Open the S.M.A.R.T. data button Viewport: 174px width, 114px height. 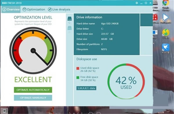(86, 88)
